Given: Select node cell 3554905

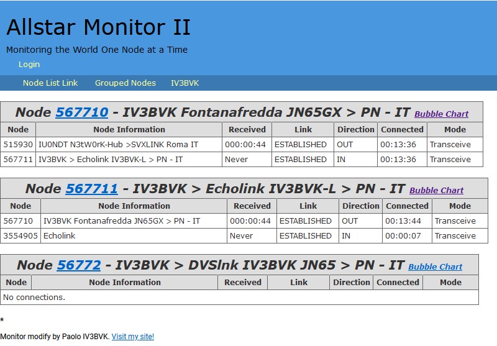Looking at the screenshot, I should (21, 235).
